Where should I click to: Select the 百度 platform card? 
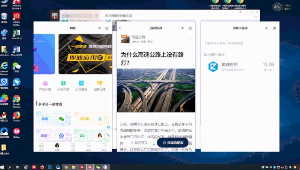(x=53, y=135)
